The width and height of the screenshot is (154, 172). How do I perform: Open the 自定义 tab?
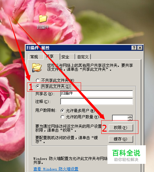pos(83,57)
